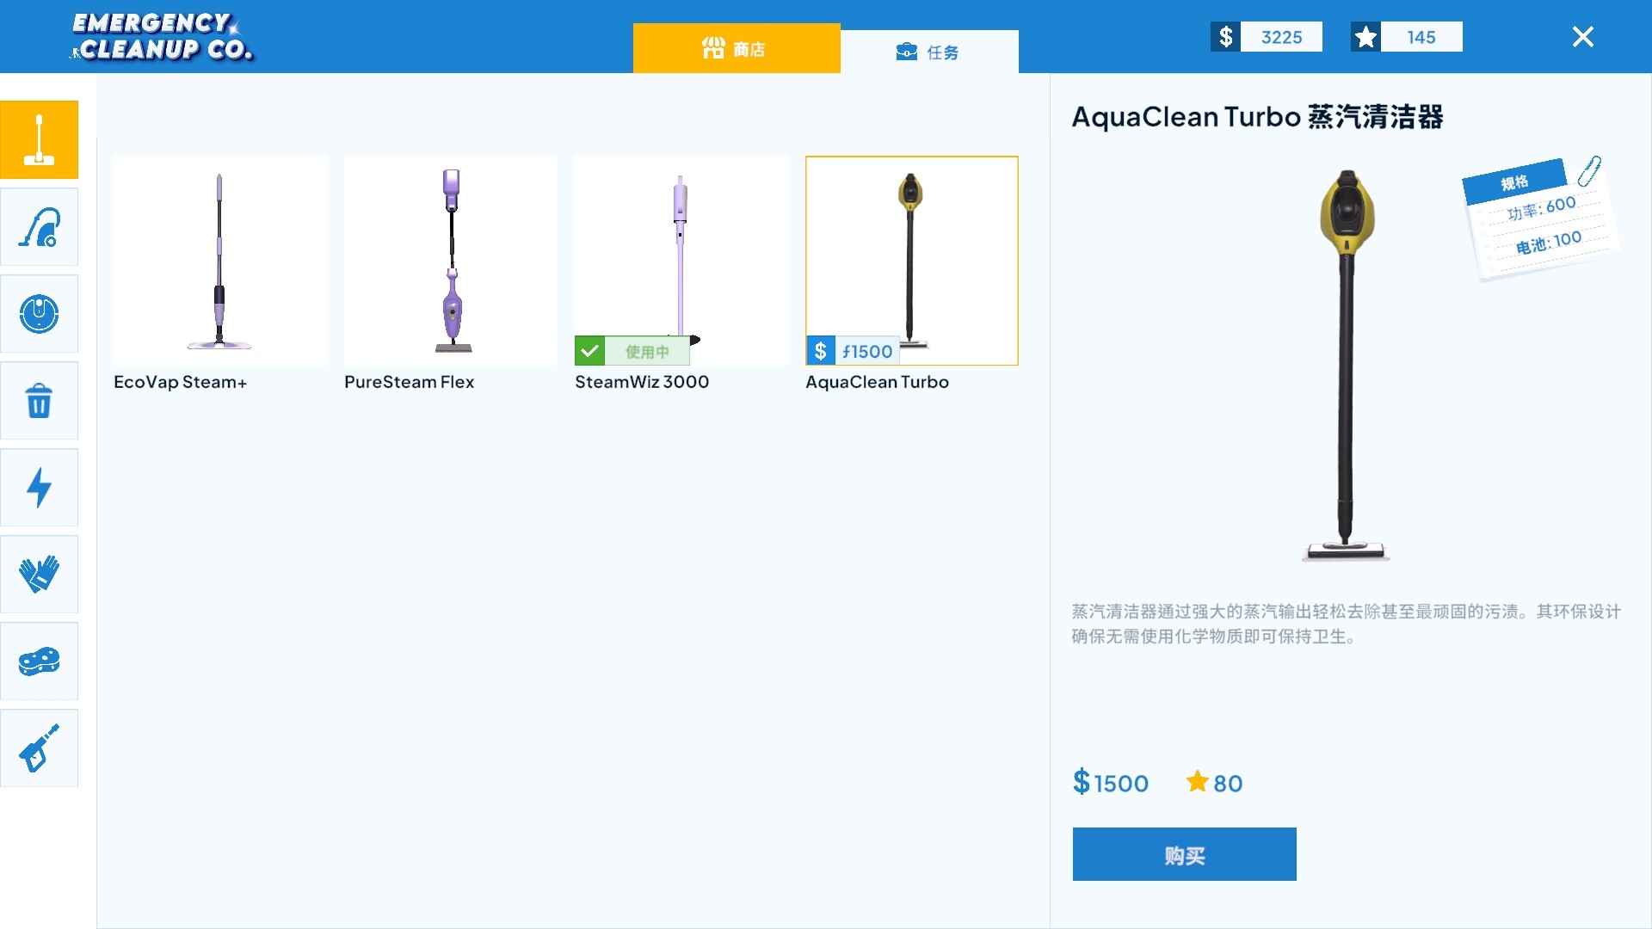Open the trash bin category
The image size is (1652, 929).
[39, 401]
